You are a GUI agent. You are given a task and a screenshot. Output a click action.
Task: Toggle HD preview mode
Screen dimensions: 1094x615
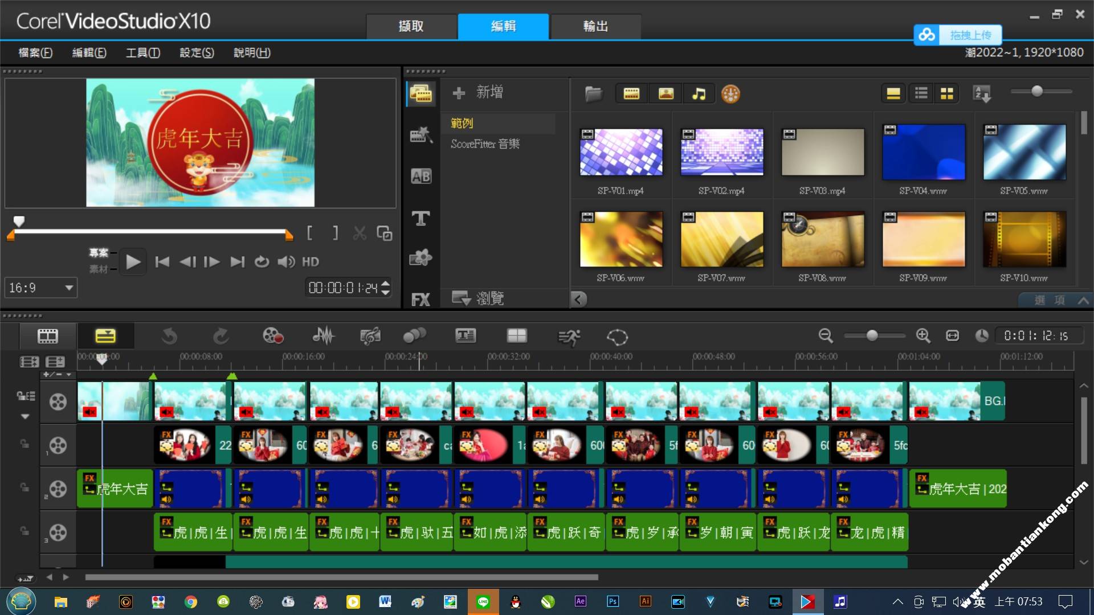tap(311, 262)
